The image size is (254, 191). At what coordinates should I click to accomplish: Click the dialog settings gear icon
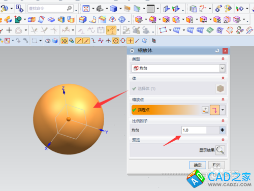pyautogui.click(x=132, y=50)
